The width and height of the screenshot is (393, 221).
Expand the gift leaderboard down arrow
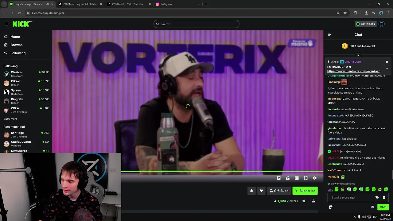tap(358, 54)
